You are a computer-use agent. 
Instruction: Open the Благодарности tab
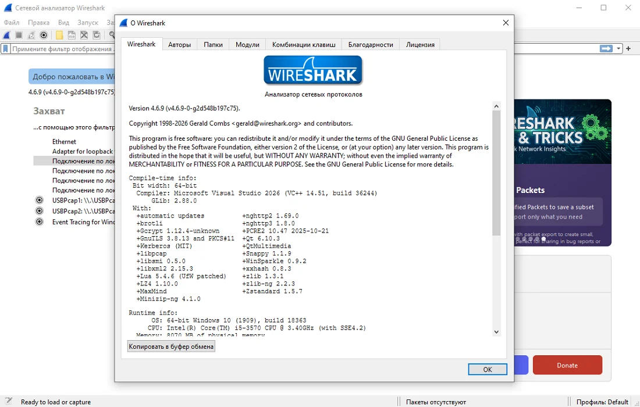pyautogui.click(x=371, y=44)
